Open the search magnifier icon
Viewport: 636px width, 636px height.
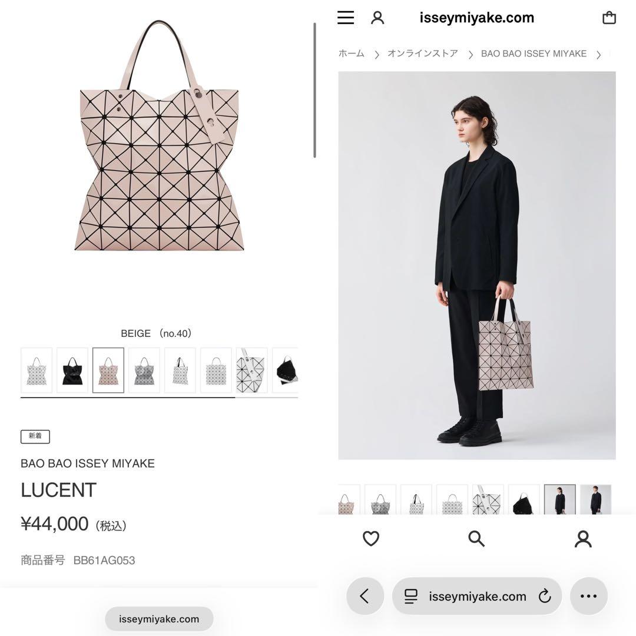[x=476, y=539]
